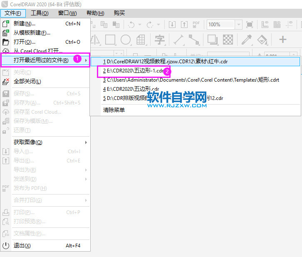
Task: Select the Dimension line tool
Action: click(178, 40)
